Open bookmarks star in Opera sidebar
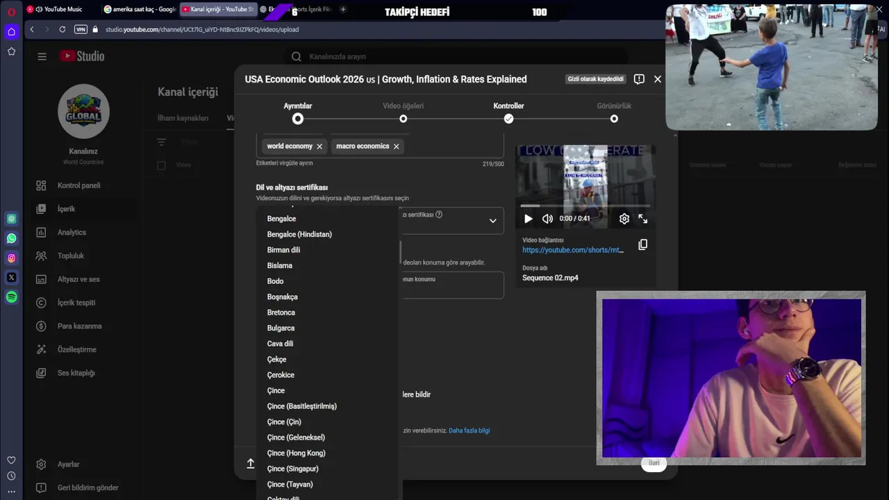Screen dimensions: 889x500 pos(11,51)
